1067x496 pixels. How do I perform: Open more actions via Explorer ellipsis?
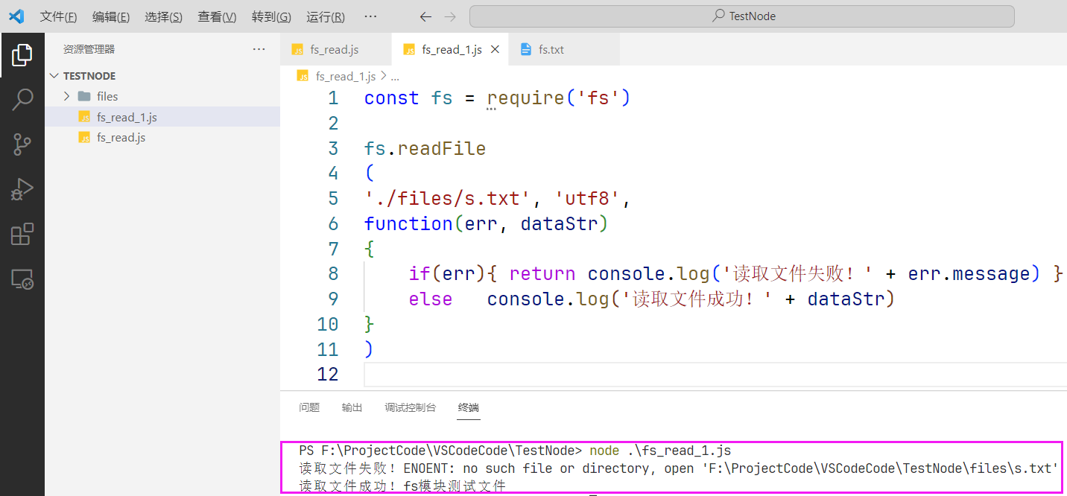coord(259,48)
